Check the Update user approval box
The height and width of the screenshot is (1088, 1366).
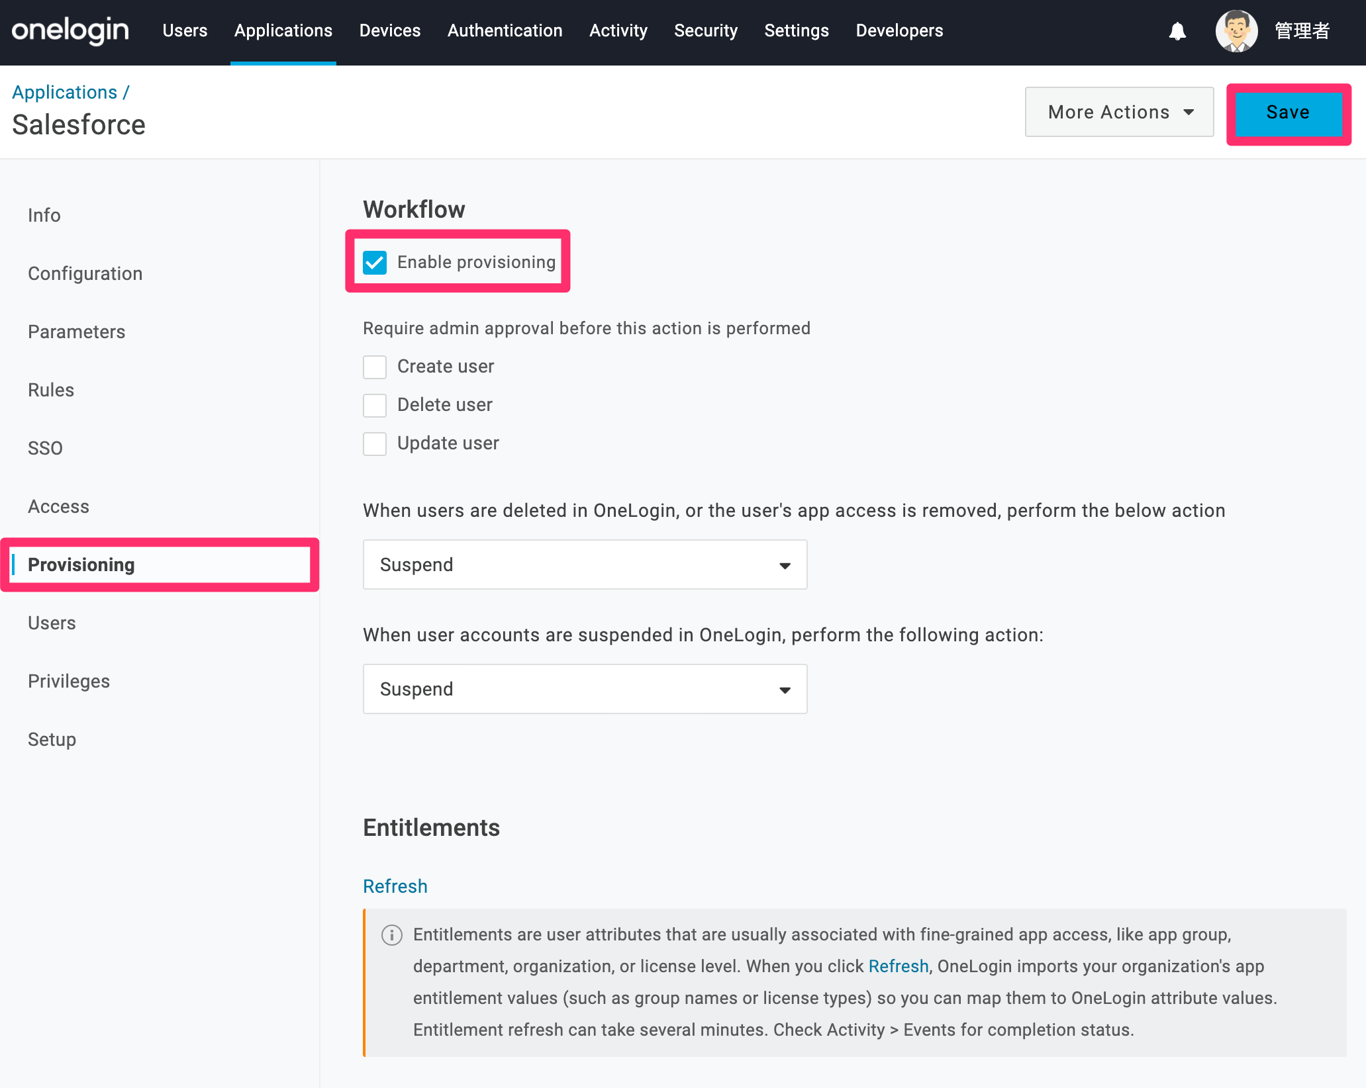point(375,443)
